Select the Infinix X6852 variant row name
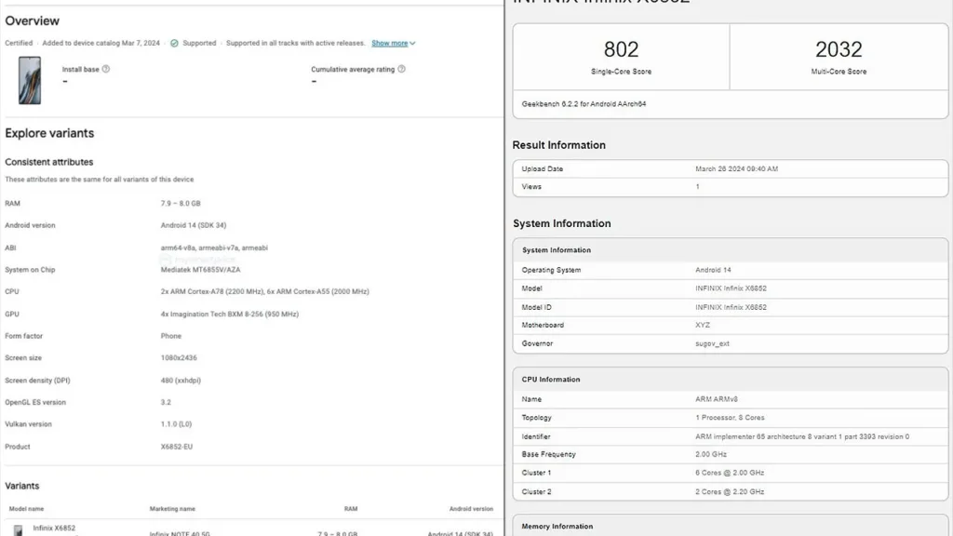The image size is (953, 536). (54, 529)
